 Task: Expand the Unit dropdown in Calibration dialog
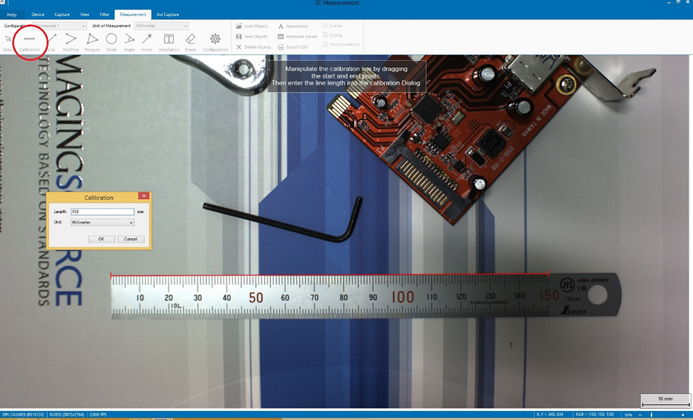tap(102, 222)
